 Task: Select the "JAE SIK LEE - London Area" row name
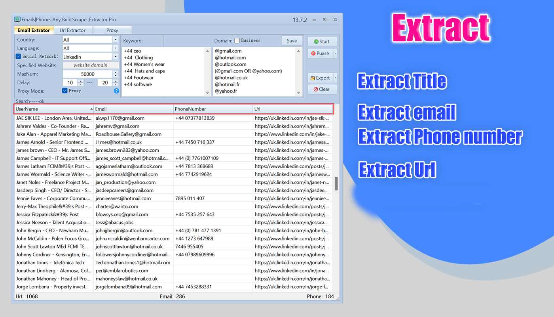54,118
